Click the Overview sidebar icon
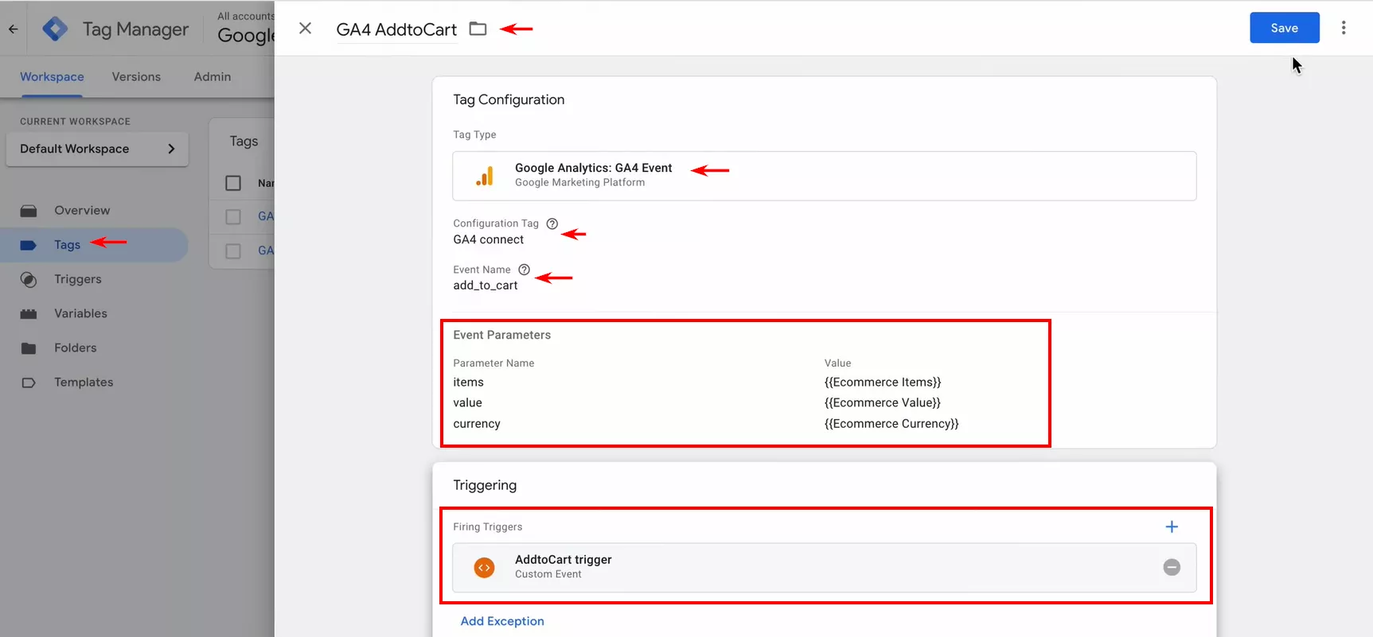 [29, 211]
